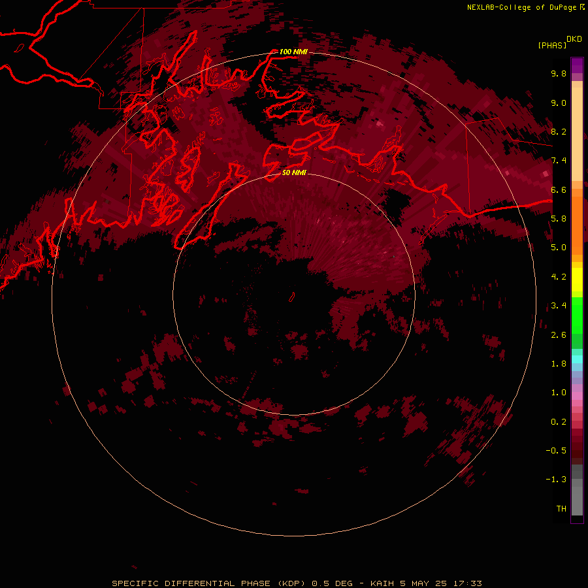This screenshot has width=588, height=588.
Task: Select the 0.2 scale value
Action: click(559, 422)
